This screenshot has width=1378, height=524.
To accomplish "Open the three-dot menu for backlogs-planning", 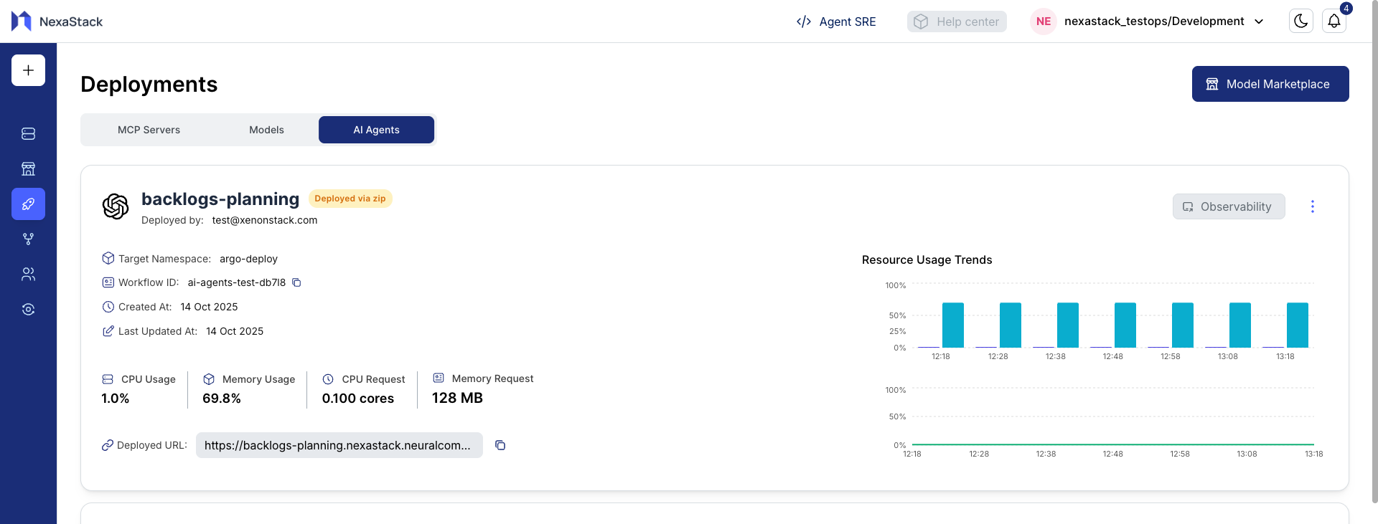I will click(1312, 206).
